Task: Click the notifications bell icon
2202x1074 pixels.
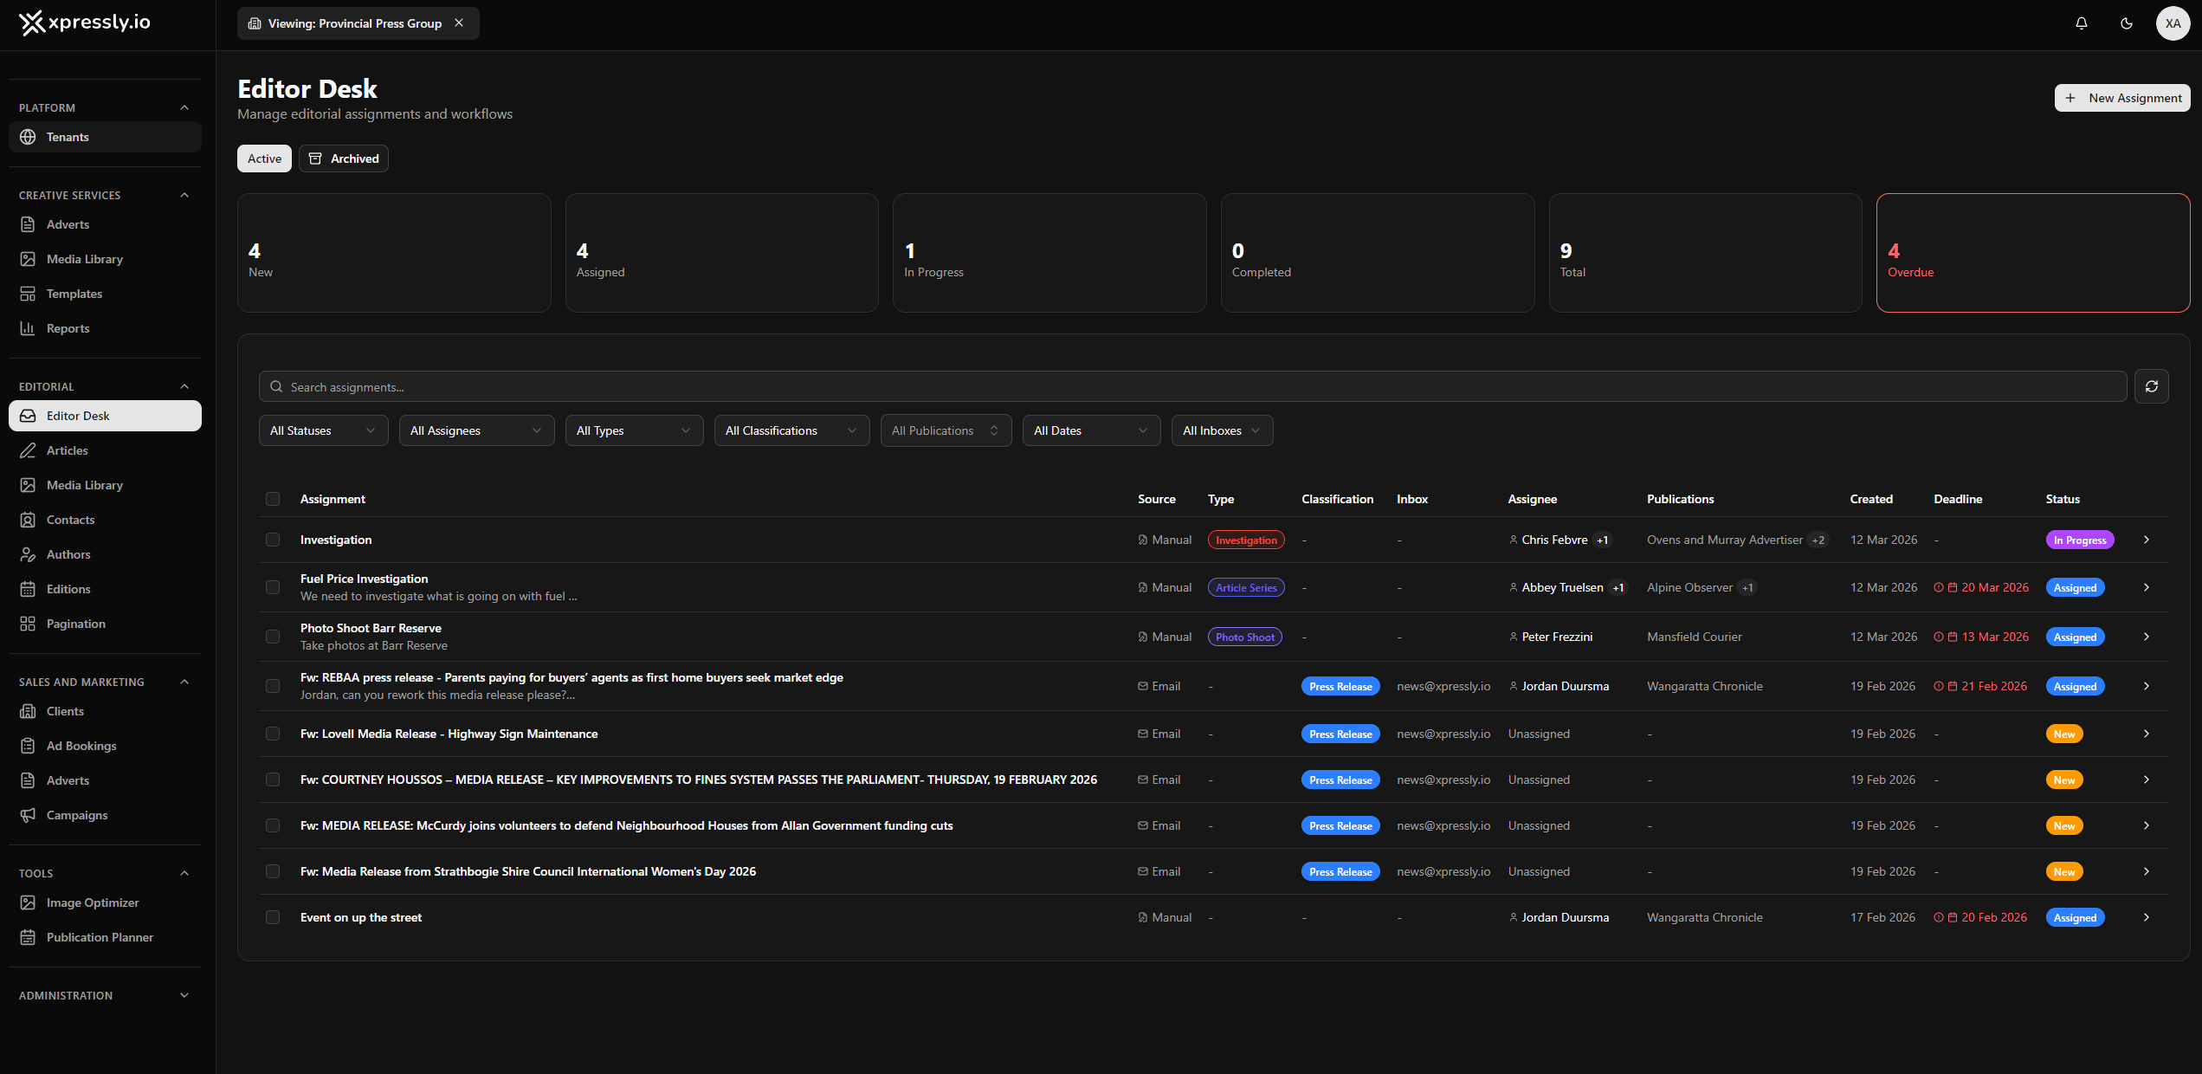Action: 2082,23
